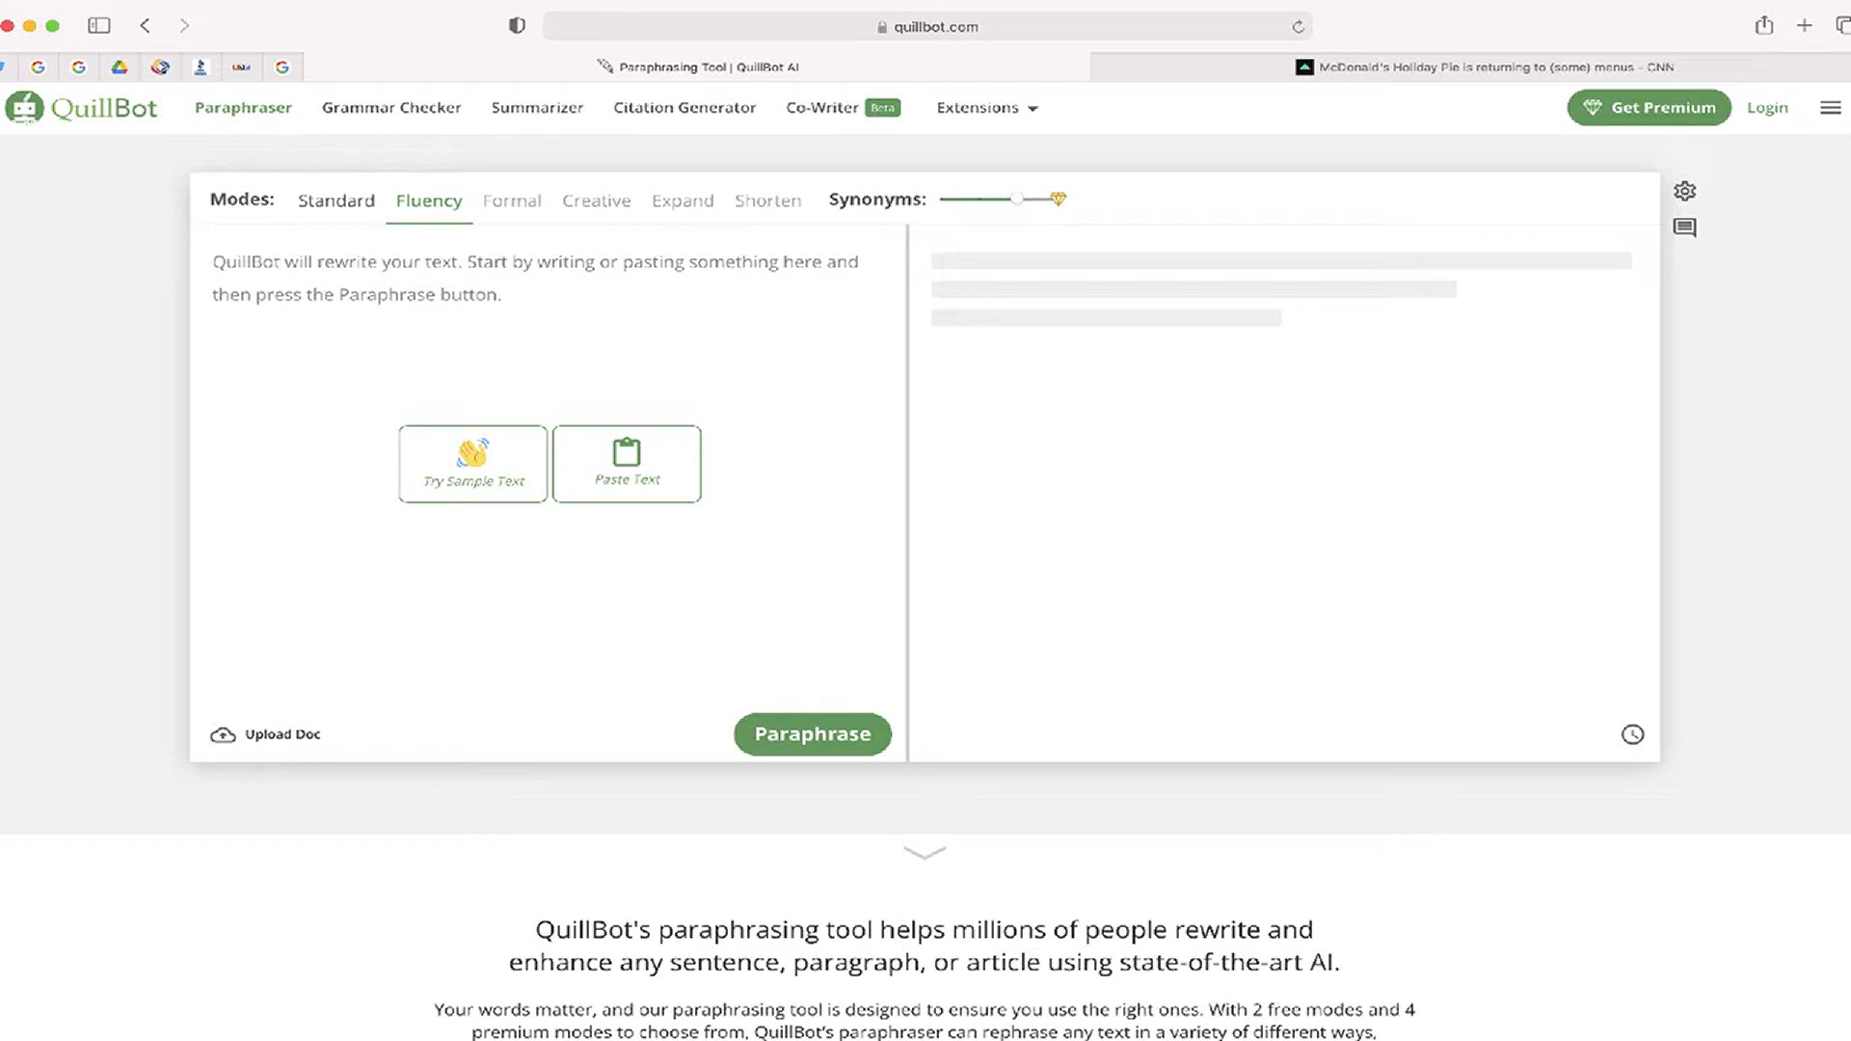Image resolution: width=1851 pixels, height=1041 pixels.
Task: Click the Paste Text button
Action: 627,464
